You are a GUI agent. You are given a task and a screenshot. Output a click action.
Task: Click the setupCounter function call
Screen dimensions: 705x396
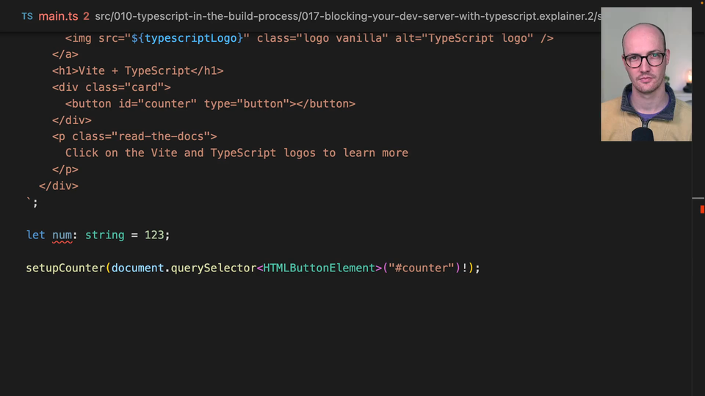pos(65,268)
